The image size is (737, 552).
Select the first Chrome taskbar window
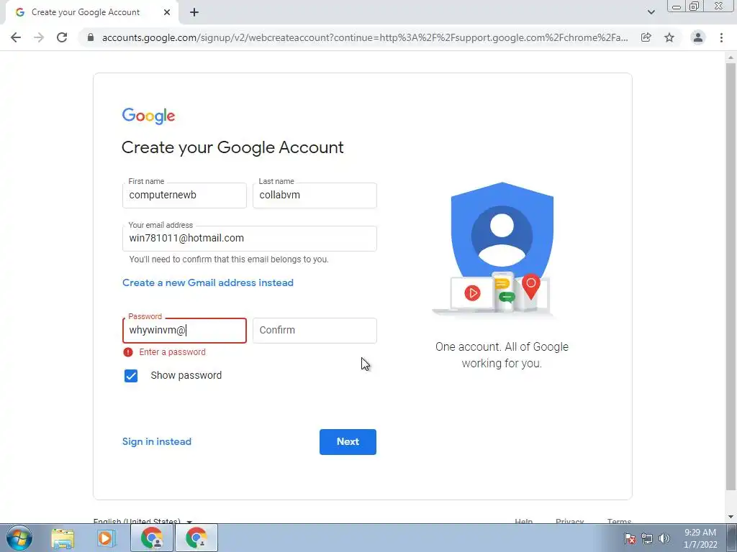[152, 538]
